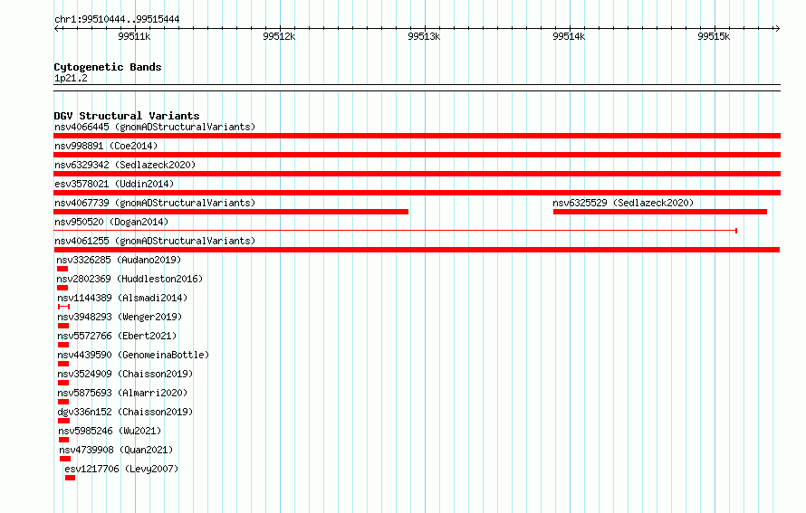This screenshot has height=513, width=806.
Task: Click the small red block under nsv5875693
Action: 63,402
